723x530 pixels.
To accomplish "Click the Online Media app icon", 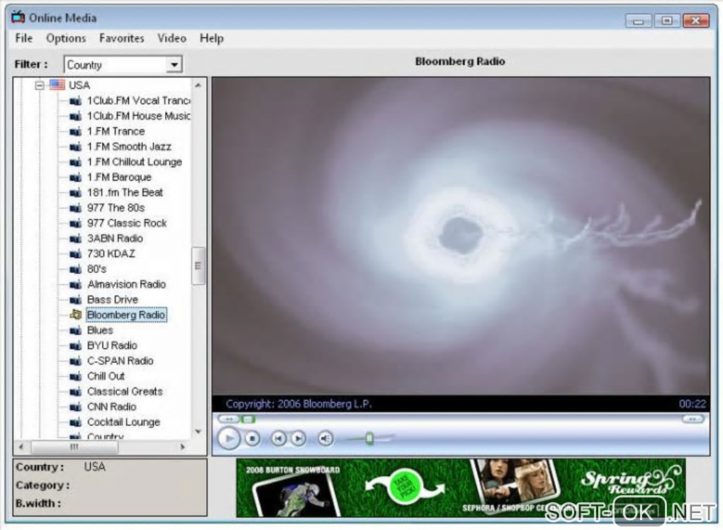I will [x=18, y=18].
